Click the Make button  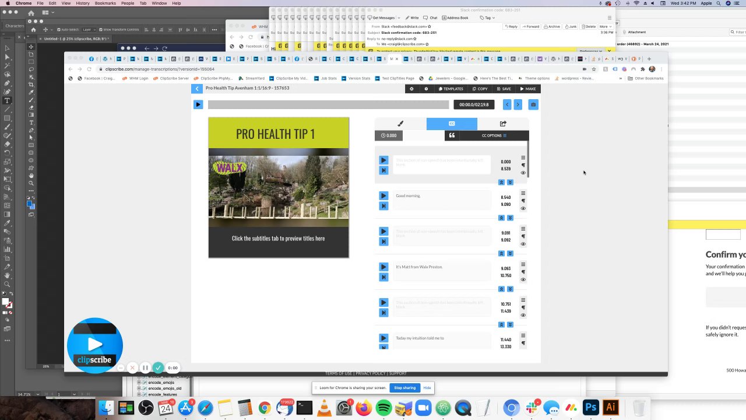(527, 89)
